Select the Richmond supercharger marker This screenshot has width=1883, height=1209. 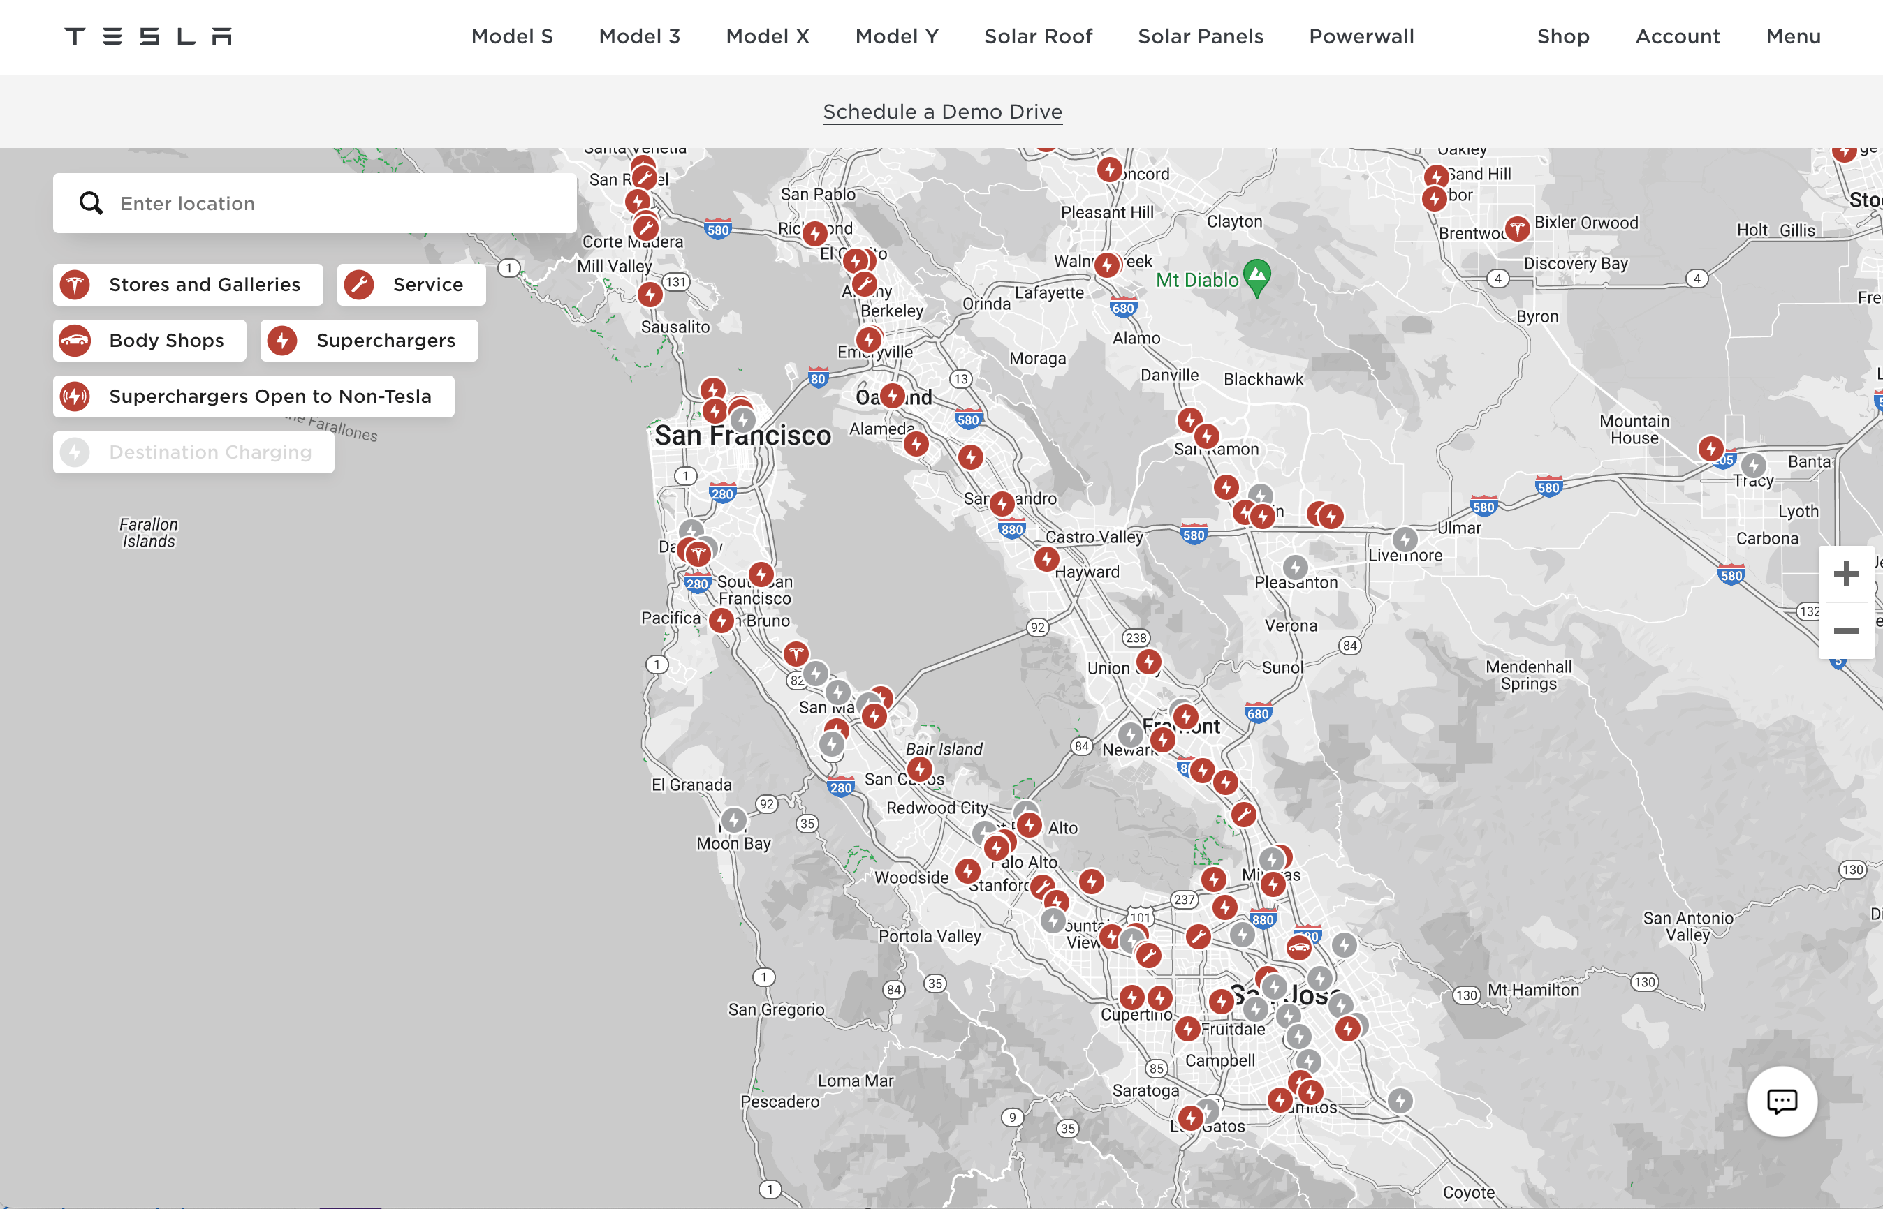pyautogui.click(x=815, y=233)
